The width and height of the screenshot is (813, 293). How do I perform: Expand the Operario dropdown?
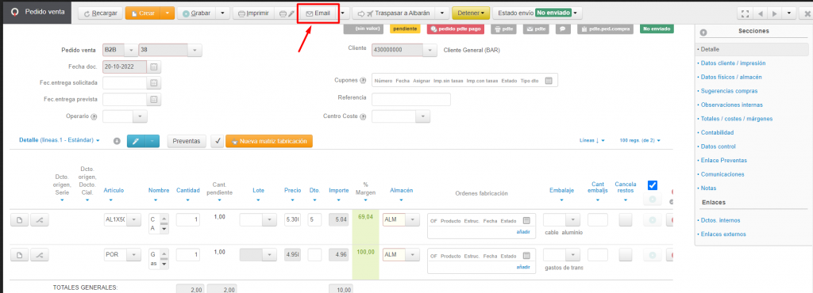pos(140,116)
